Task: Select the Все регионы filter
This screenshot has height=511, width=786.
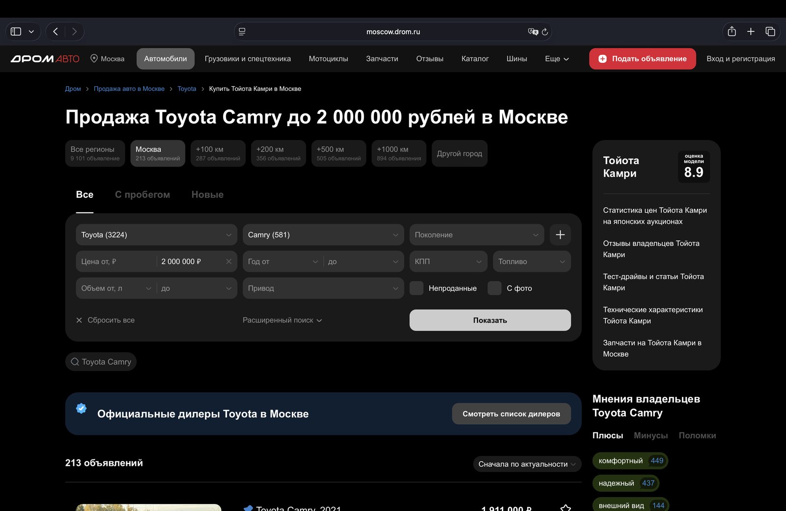Action: tap(95, 153)
